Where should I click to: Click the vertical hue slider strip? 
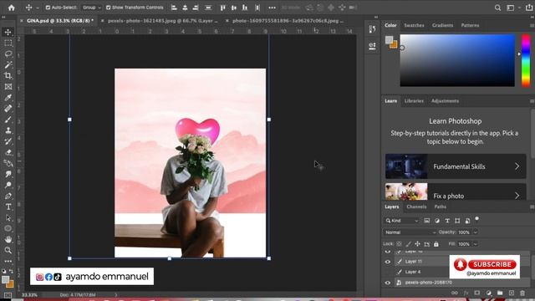(x=526, y=60)
